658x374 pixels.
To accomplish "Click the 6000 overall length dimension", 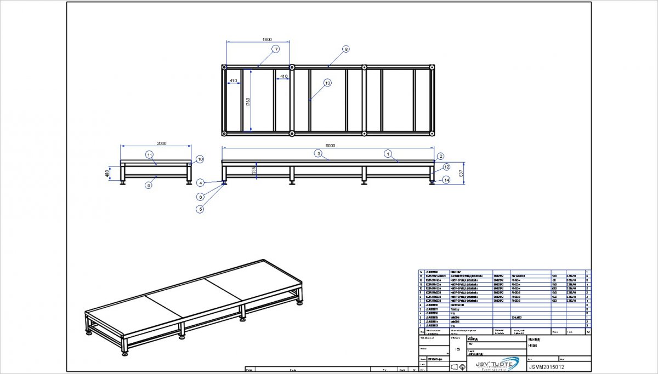I will pos(328,146).
